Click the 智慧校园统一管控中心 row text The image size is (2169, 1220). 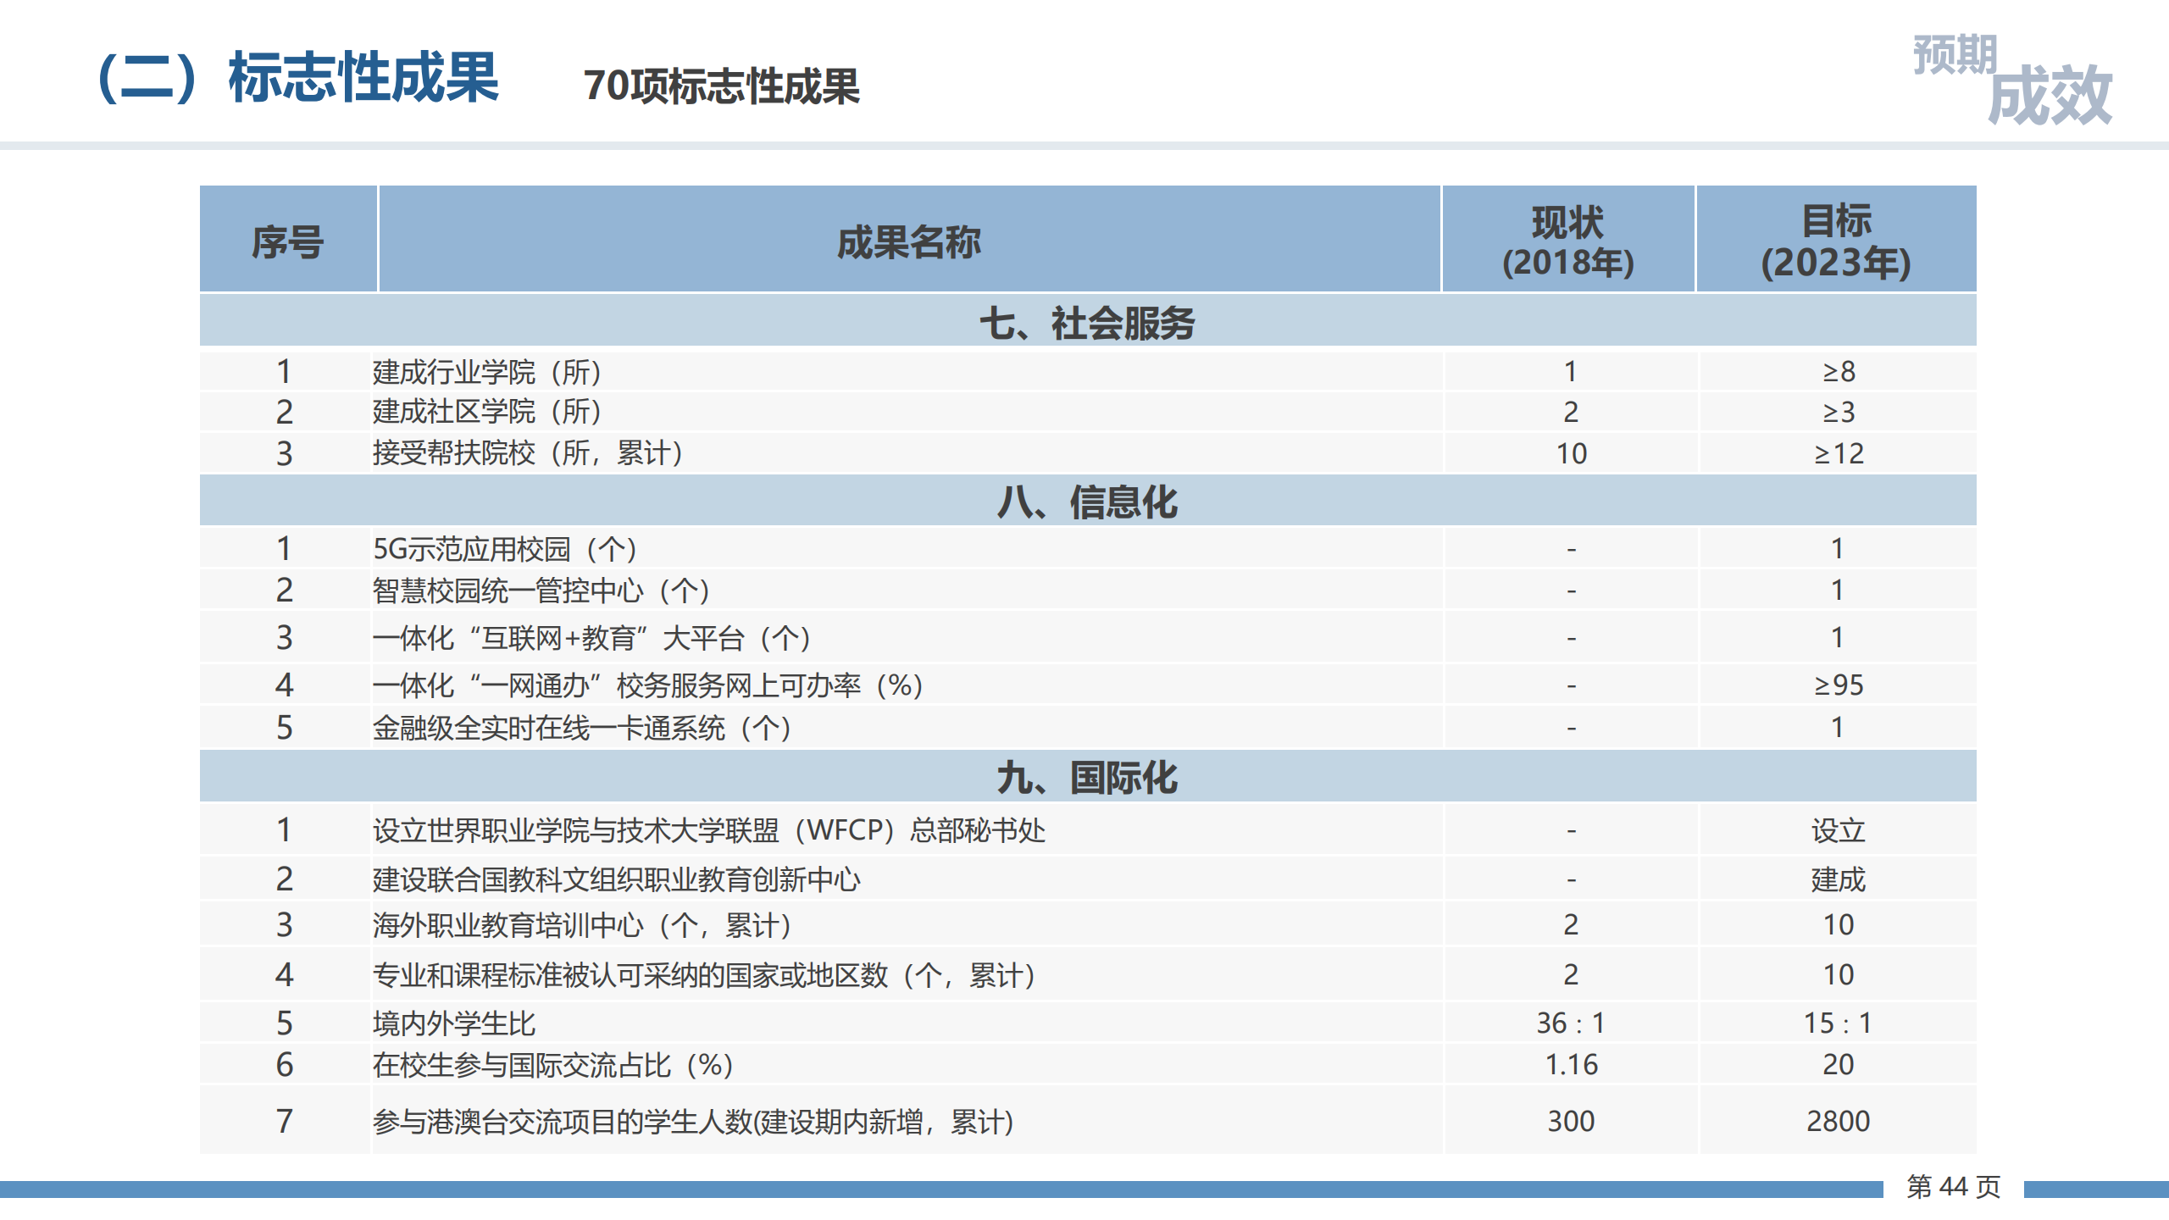541,591
